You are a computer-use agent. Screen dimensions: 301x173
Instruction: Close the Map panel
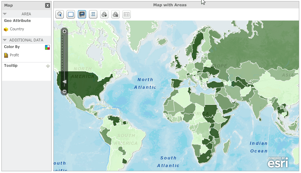(47, 5)
